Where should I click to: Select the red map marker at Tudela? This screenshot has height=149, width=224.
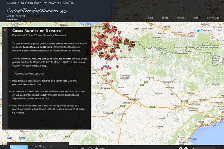[112, 81]
